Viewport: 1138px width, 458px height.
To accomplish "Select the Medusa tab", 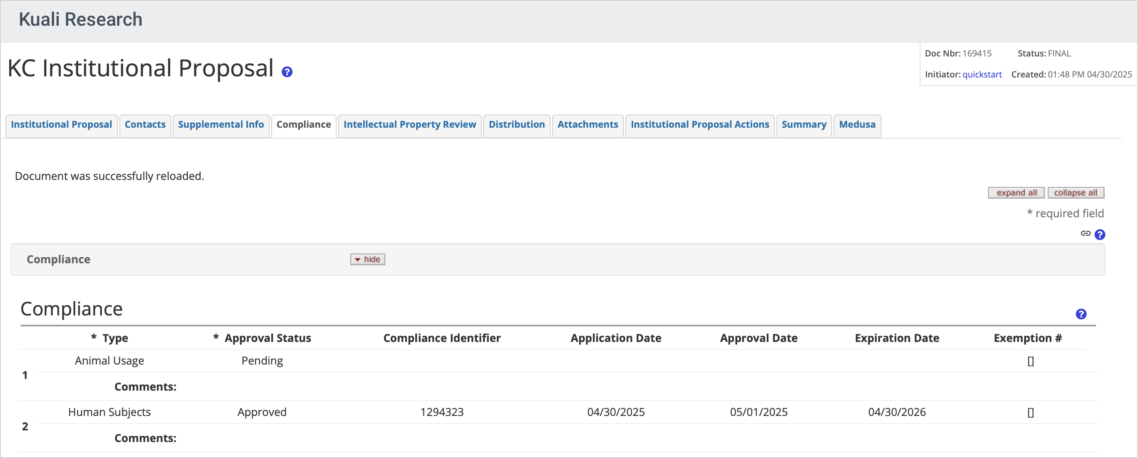I will (856, 125).
